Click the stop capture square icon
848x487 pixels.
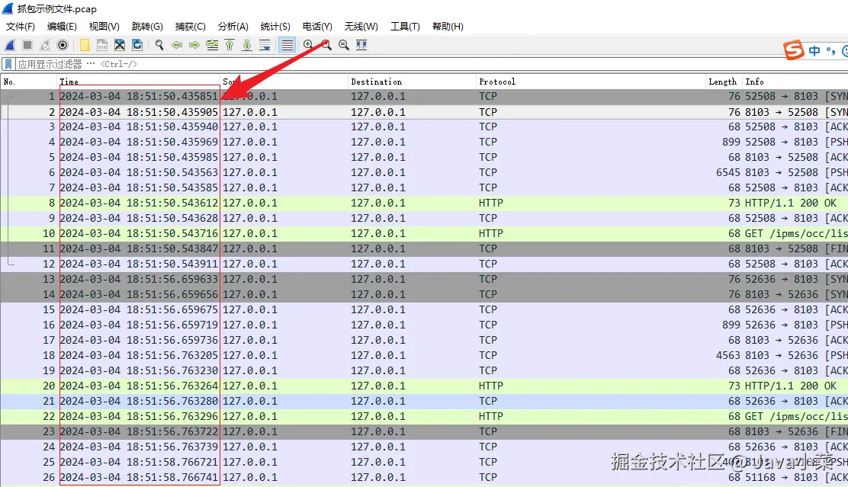pyautogui.click(x=27, y=46)
